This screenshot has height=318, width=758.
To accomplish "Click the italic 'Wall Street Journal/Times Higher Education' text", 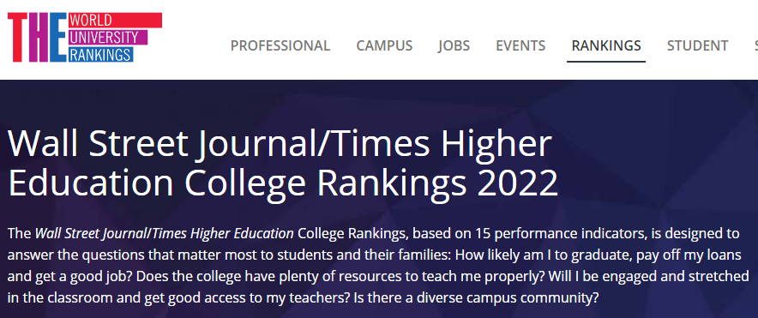I will click(164, 234).
